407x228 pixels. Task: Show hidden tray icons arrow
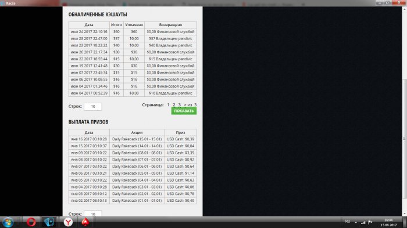[x=356, y=222]
